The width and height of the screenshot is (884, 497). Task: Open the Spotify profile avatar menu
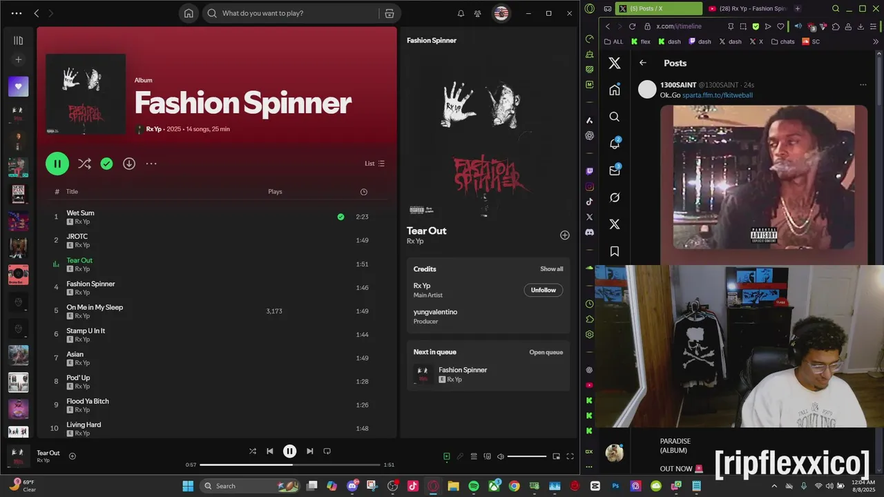tap(501, 13)
